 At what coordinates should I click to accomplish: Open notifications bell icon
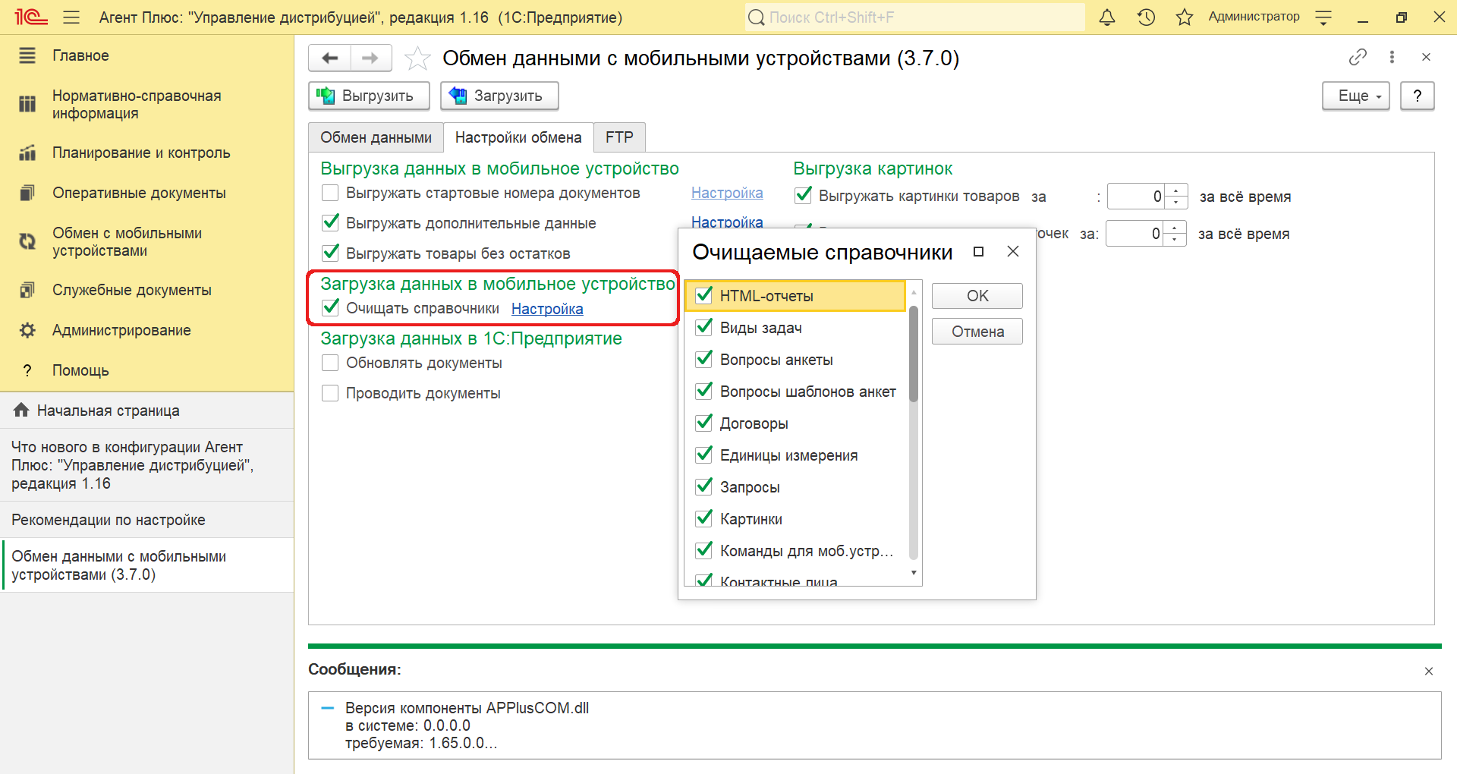point(1107,17)
